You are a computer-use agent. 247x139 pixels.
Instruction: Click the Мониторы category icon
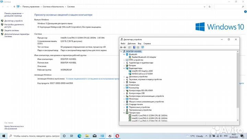[x=127, y=99]
